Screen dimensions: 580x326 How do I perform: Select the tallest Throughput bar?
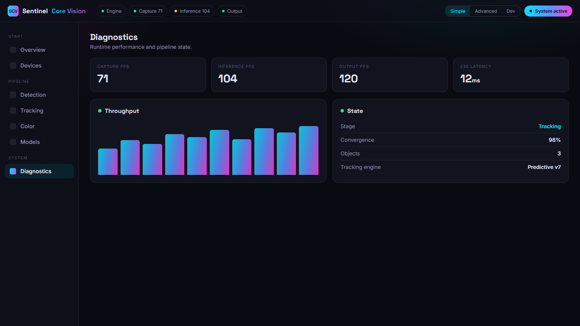(309, 150)
